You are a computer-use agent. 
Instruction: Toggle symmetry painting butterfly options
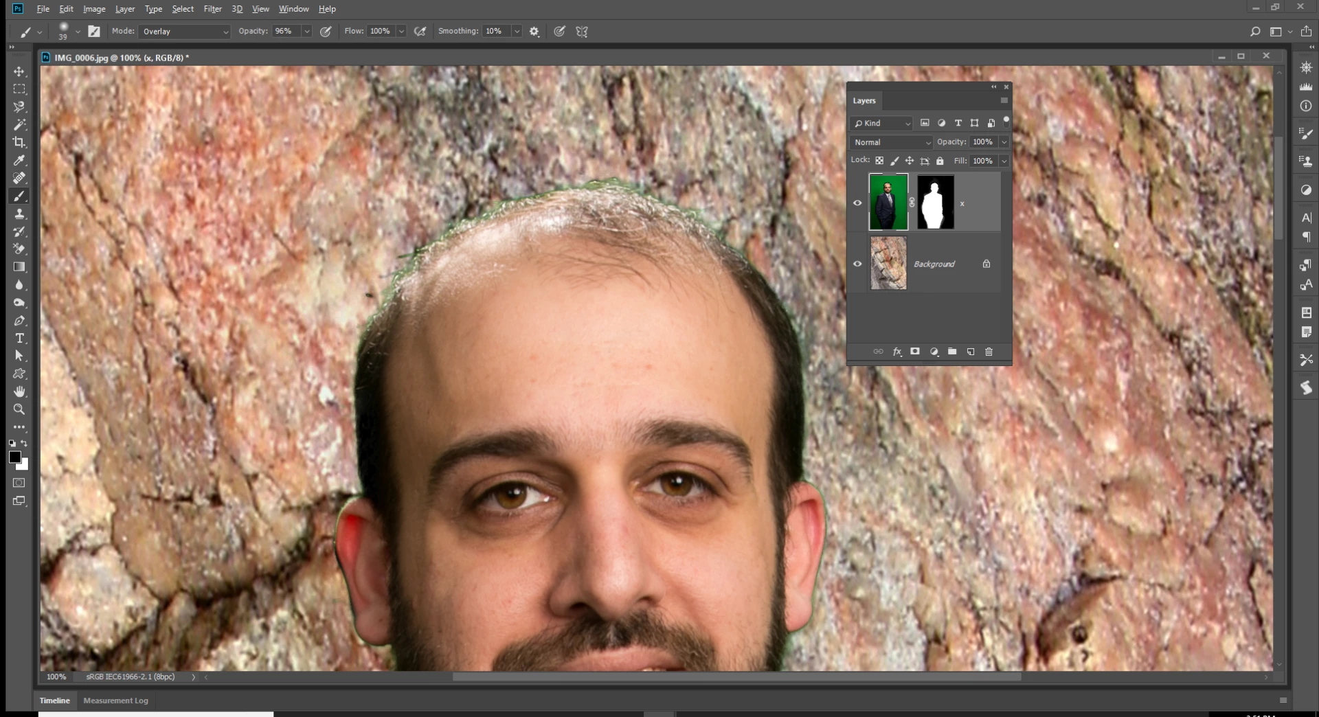(582, 32)
